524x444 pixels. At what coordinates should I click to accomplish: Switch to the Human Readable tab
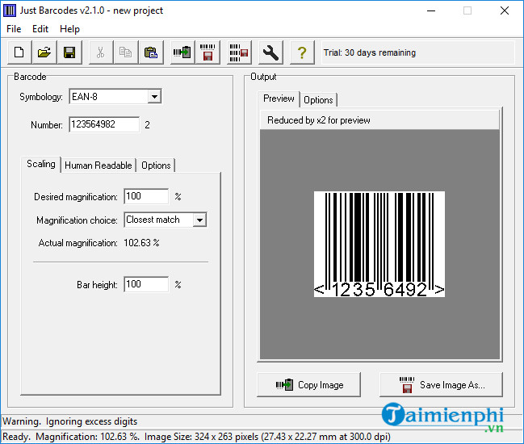99,165
